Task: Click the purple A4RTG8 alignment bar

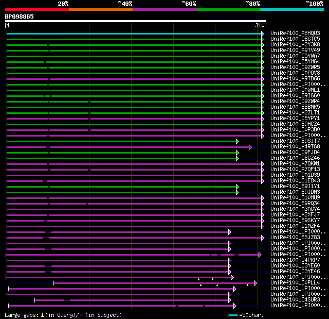Action: point(128,147)
